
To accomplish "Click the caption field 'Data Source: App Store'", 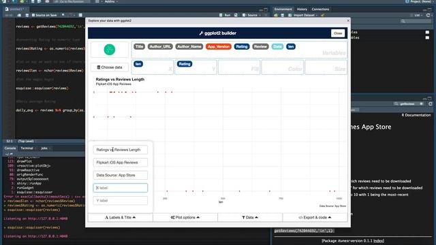I will tap(121, 176).
